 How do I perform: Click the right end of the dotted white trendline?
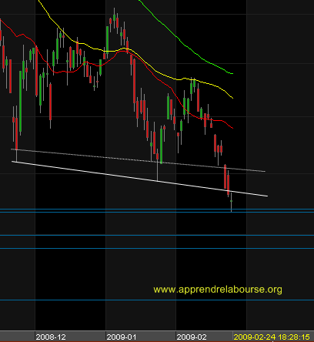264,171
